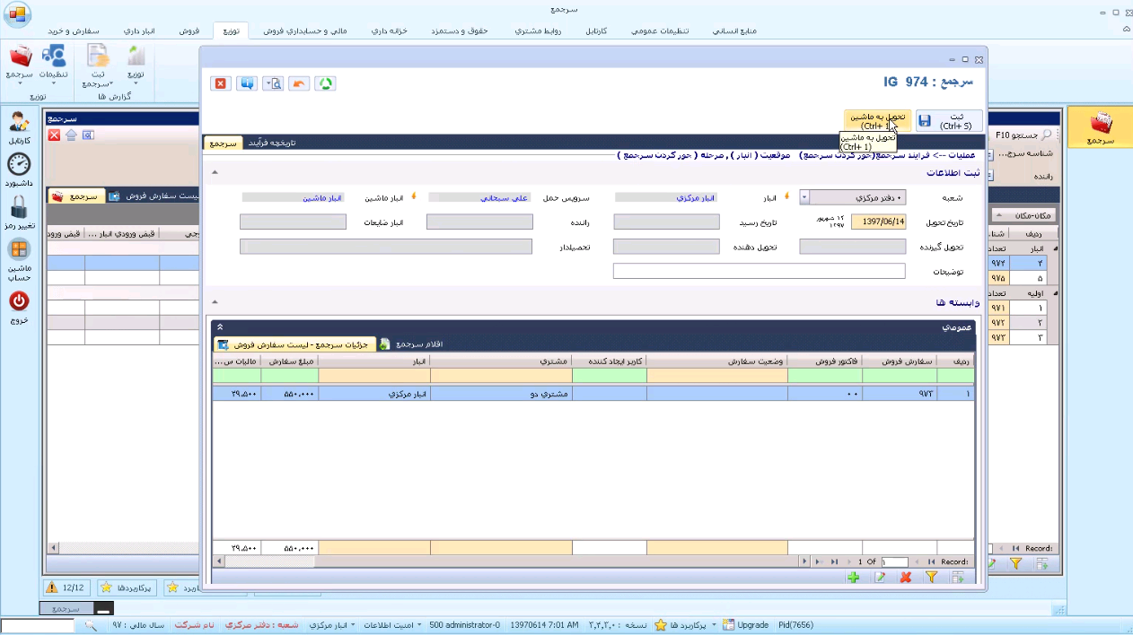Click the green refresh icon in form toolbar

click(325, 83)
